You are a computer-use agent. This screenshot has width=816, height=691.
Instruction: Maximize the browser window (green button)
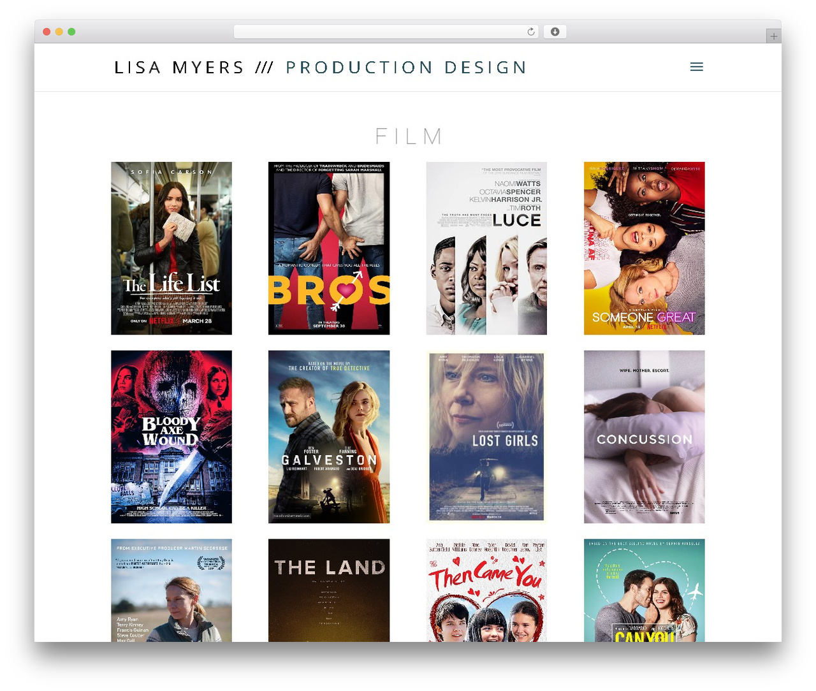(71, 32)
